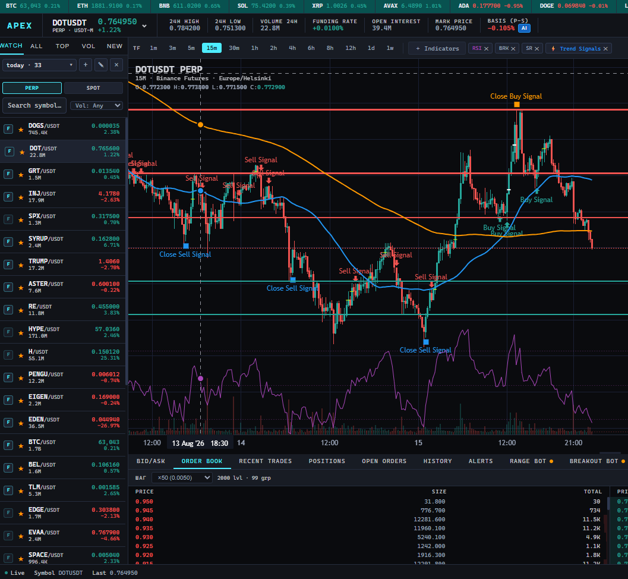Screen dimensions: 628x579
Task: Unstar INJ/USDT in the watchlist
Action: tap(21, 197)
